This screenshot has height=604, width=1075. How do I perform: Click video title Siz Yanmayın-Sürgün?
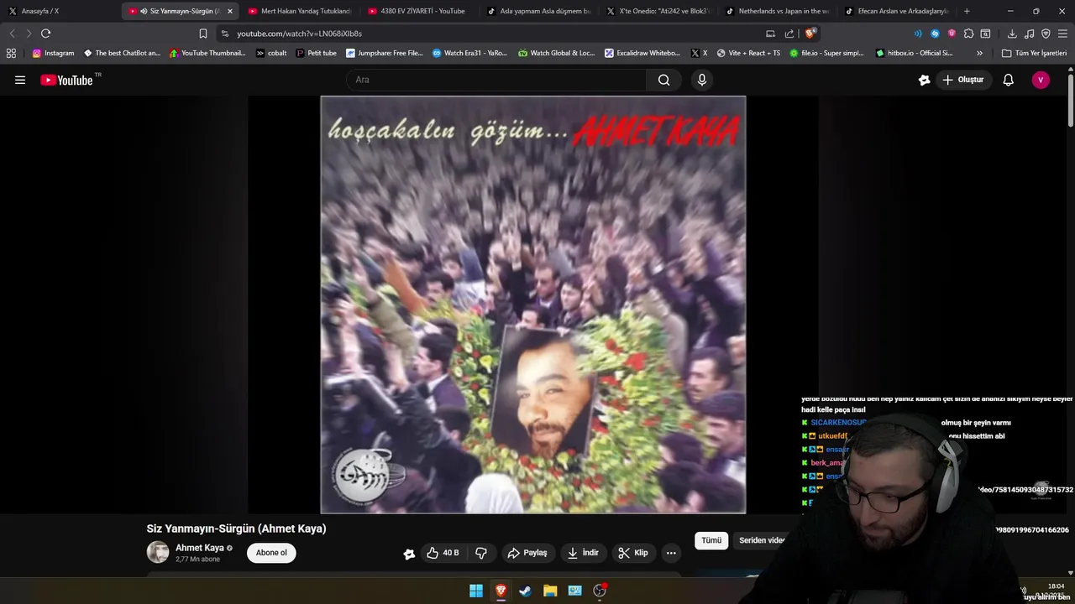pos(236,528)
